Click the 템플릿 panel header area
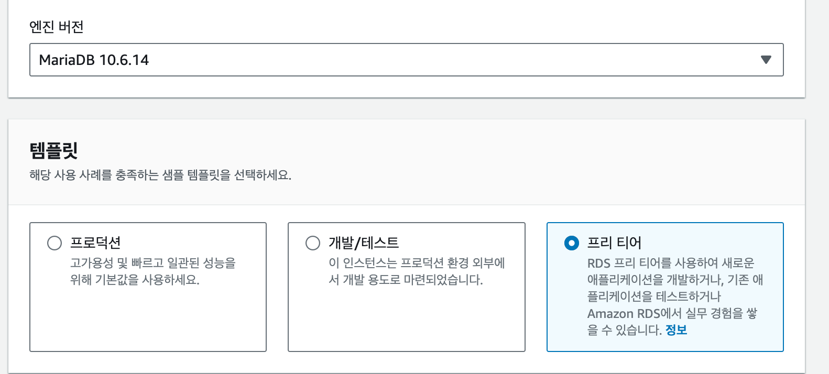The height and width of the screenshot is (374, 829). pos(406,162)
